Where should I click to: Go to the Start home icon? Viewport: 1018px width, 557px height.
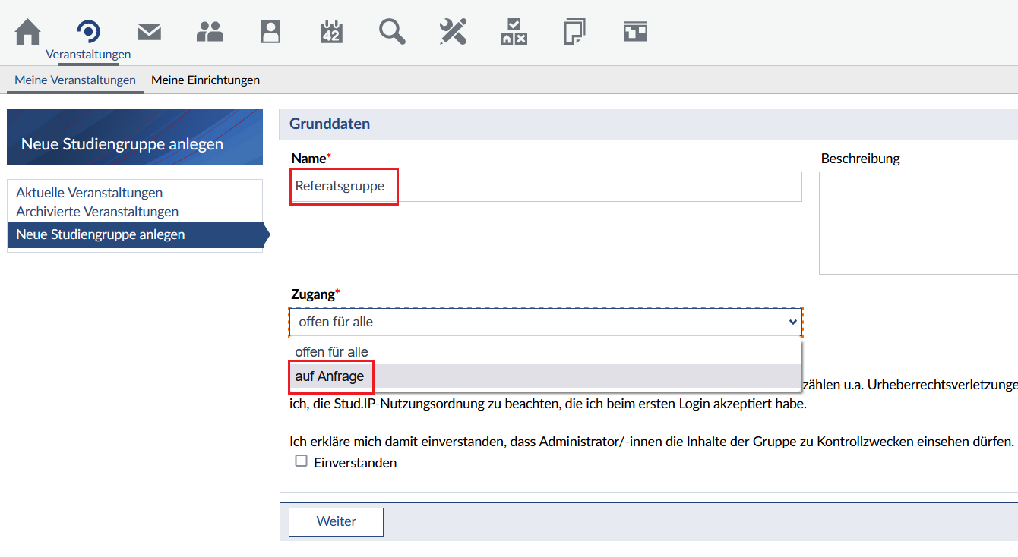[x=27, y=32]
